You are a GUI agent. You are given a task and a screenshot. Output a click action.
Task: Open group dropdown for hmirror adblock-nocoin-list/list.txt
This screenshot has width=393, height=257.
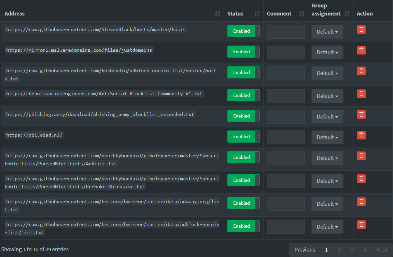tap(327, 227)
